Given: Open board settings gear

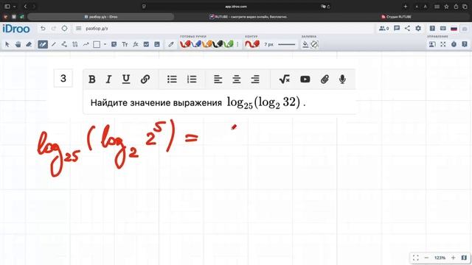Looking at the screenshot, I should [418, 28].
